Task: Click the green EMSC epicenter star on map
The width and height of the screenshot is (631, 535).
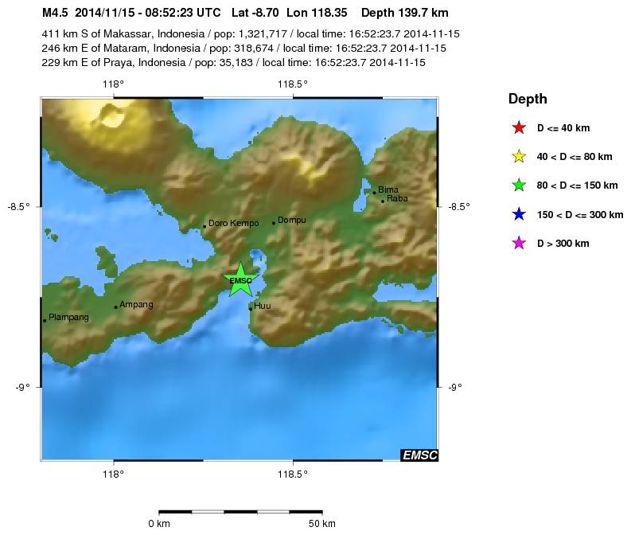Action: pyautogui.click(x=240, y=279)
